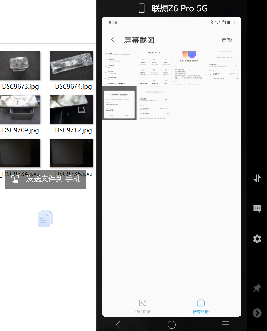Open screenshot titled 联想 Z6 Pro
This screenshot has height=331, width=267.
tap(154, 68)
